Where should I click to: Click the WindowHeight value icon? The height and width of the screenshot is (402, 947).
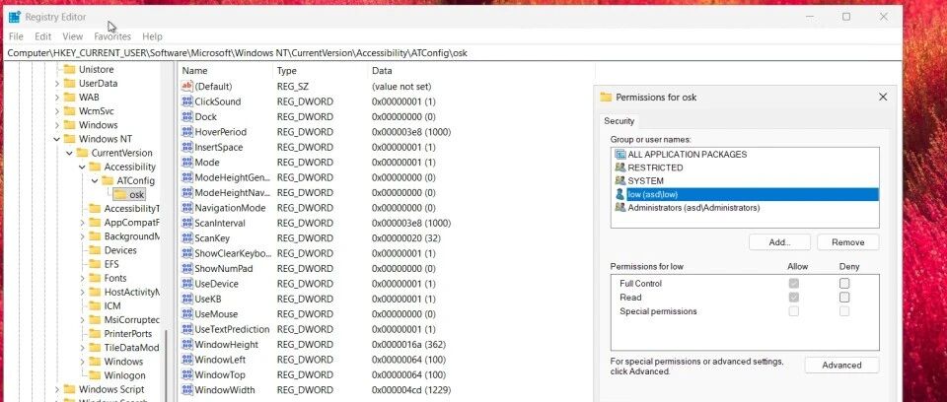click(187, 345)
